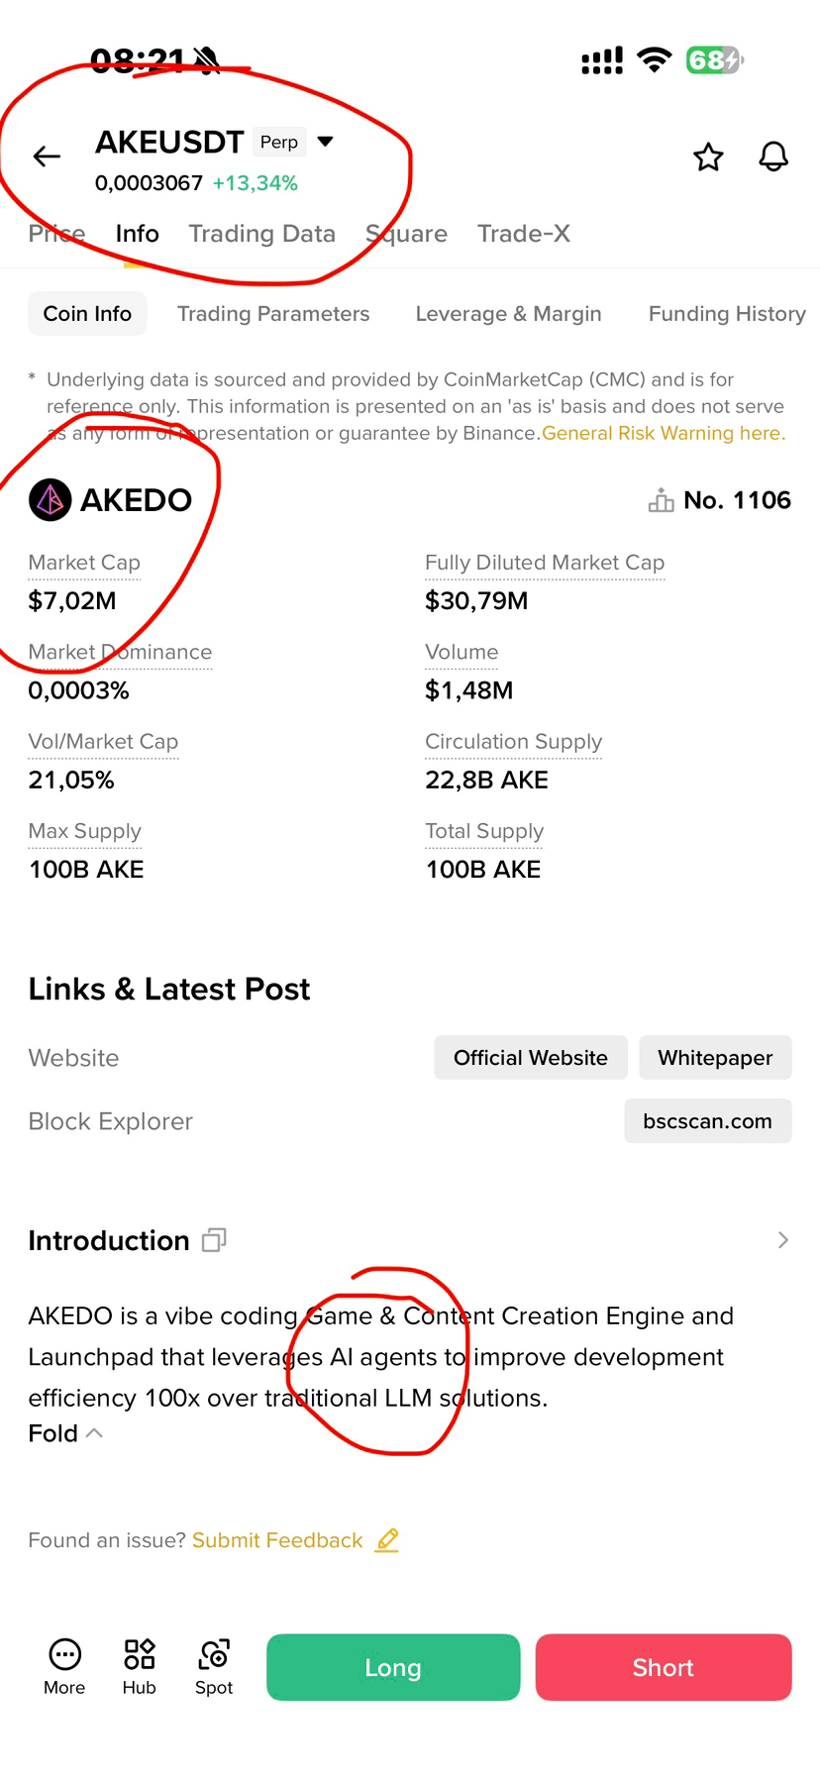This screenshot has width=820, height=1783.
Task: Select the Trading Parameters sub-tab
Action: point(273,314)
